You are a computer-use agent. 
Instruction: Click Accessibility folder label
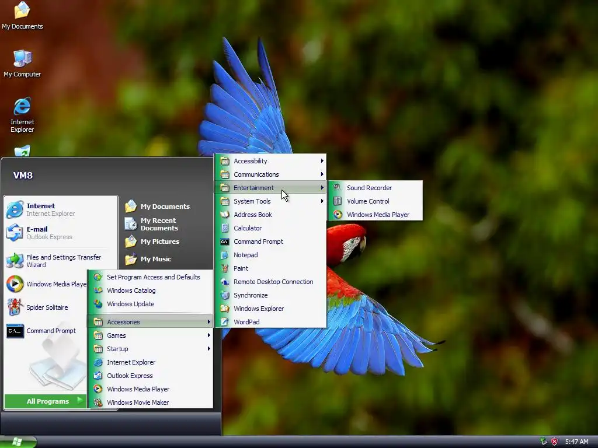click(250, 161)
